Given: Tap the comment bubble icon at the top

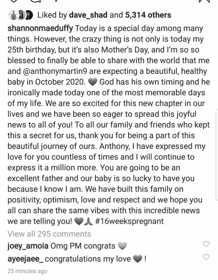Looking at the screenshot, I should pyautogui.click(x=36, y=1).
